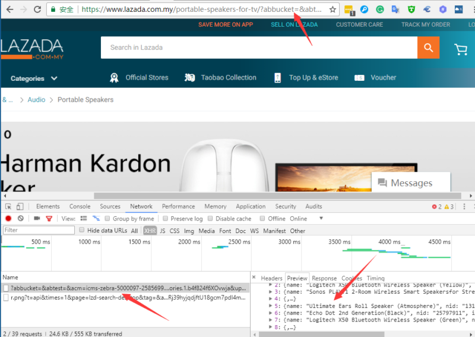Click the Search in Lazada field
Screen dimensions: 475x337
(259, 48)
